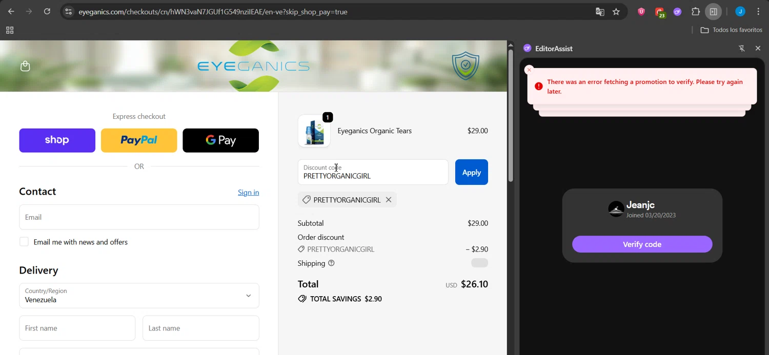Click the Email input field
The width and height of the screenshot is (769, 355).
tap(139, 217)
